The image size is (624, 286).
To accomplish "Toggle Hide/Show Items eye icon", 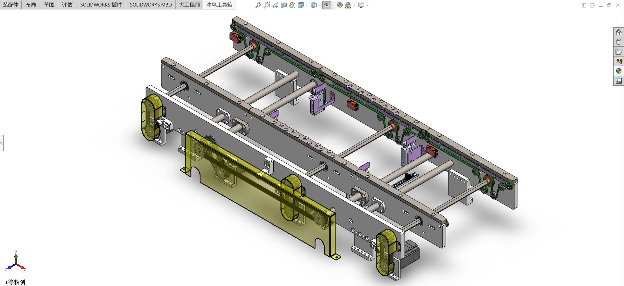I will [x=327, y=5].
